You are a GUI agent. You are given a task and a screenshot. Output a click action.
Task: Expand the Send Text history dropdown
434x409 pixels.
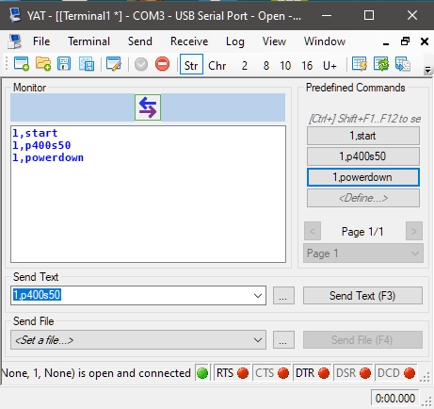point(258,296)
